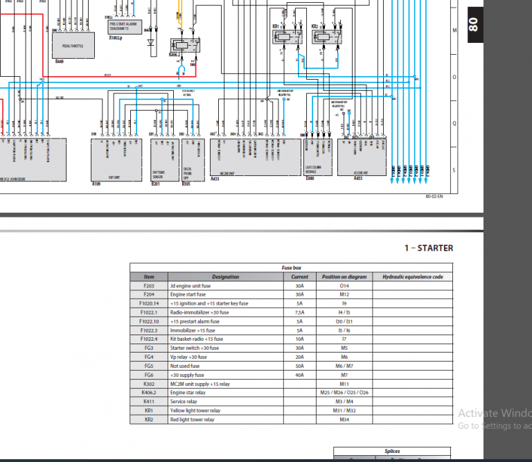Click "+15 prestart alarm fuse" designation

click(195, 321)
